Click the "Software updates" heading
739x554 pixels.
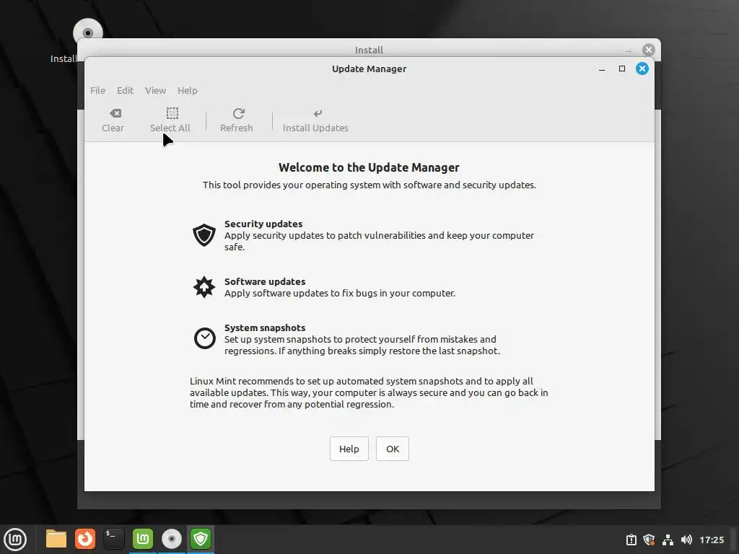(265, 282)
